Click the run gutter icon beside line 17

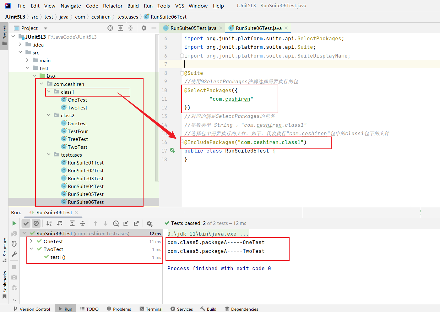click(172, 151)
